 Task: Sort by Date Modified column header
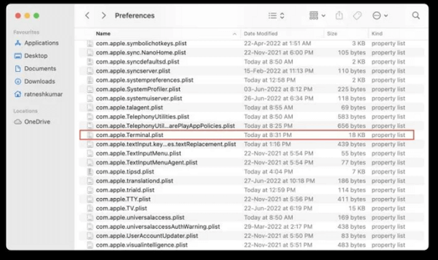(262, 33)
